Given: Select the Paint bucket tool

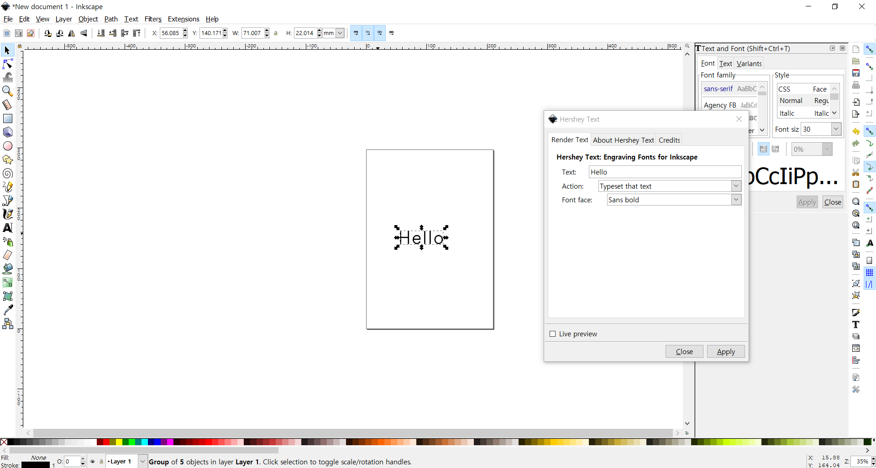Looking at the screenshot, I should tap(7, 269).
